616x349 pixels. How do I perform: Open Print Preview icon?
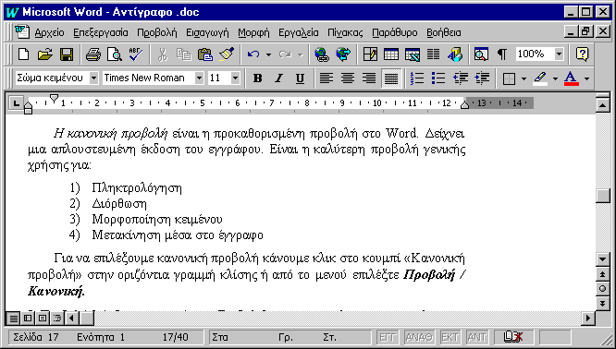tap(115, 54)
